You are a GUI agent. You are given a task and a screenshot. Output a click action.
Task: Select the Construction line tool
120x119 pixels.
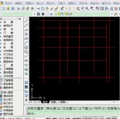pos(26,25)
